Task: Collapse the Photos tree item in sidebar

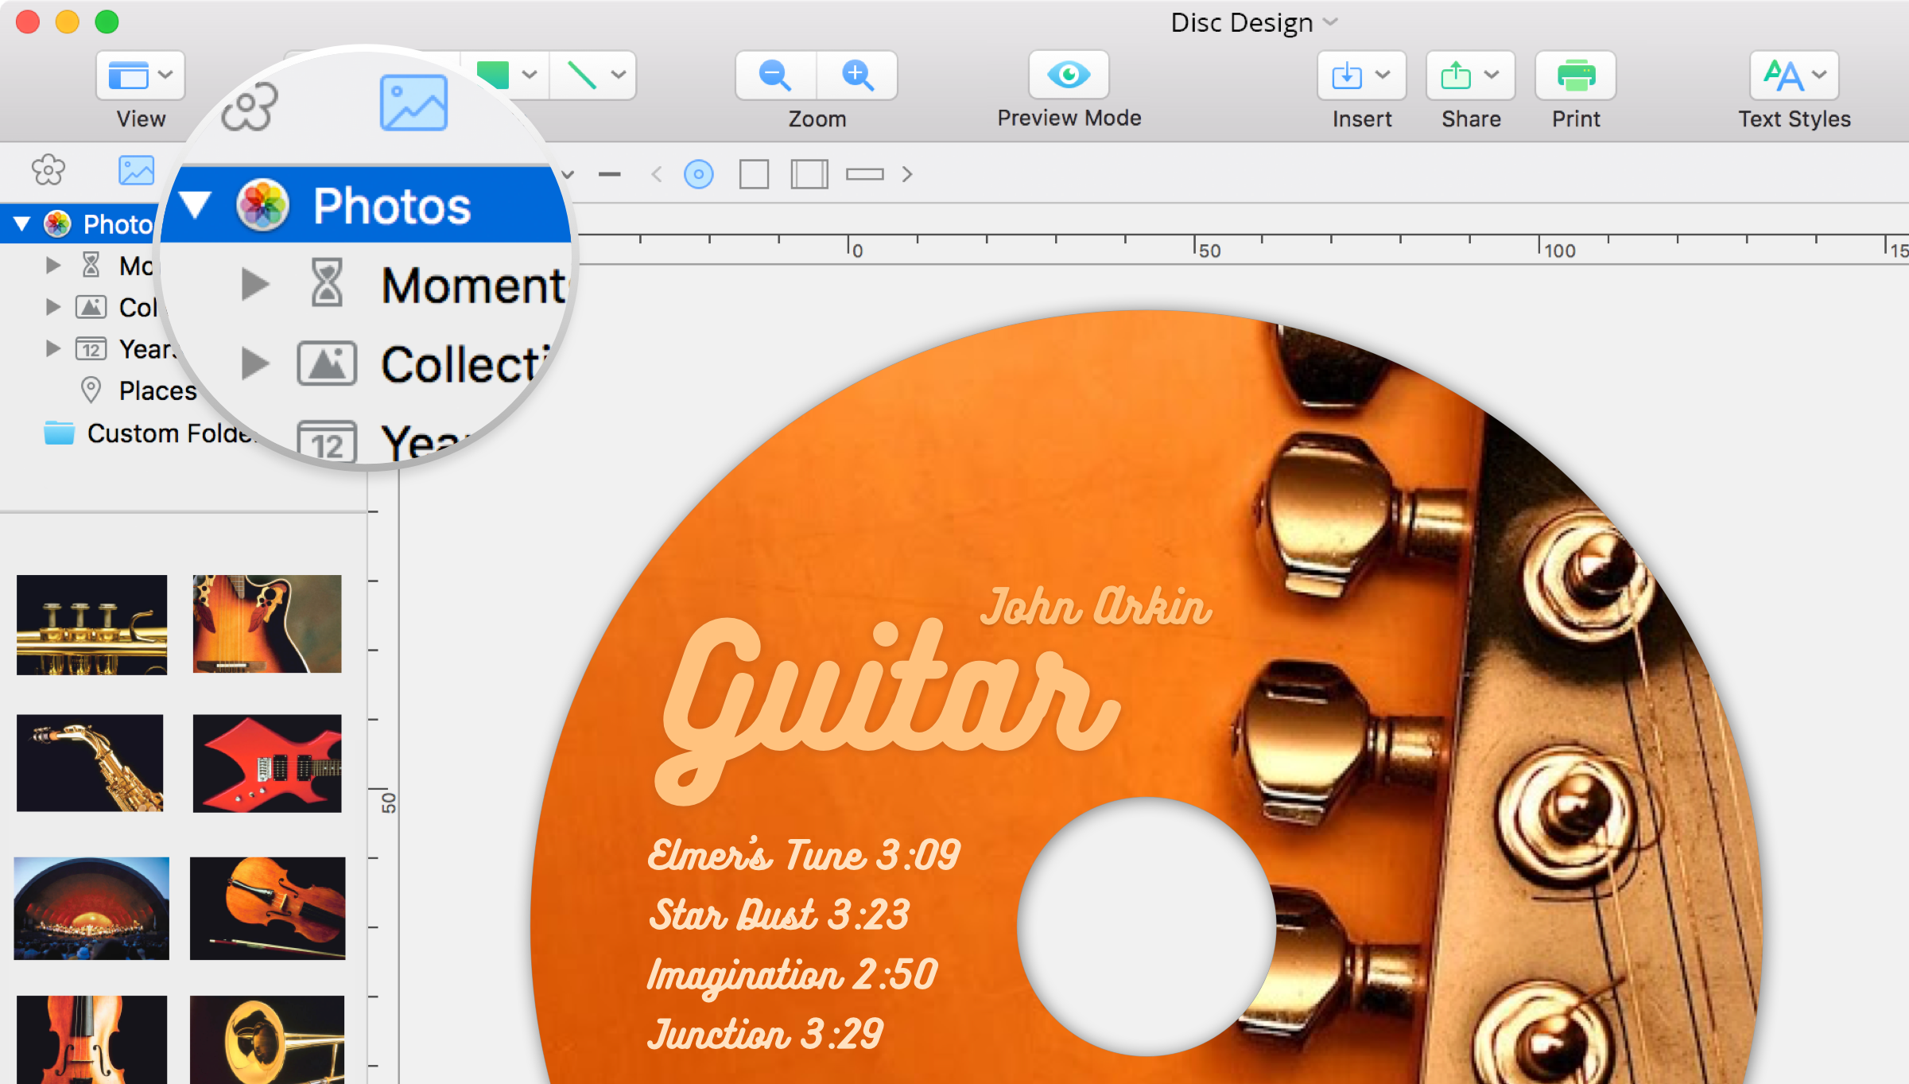Action: point(22,224)
